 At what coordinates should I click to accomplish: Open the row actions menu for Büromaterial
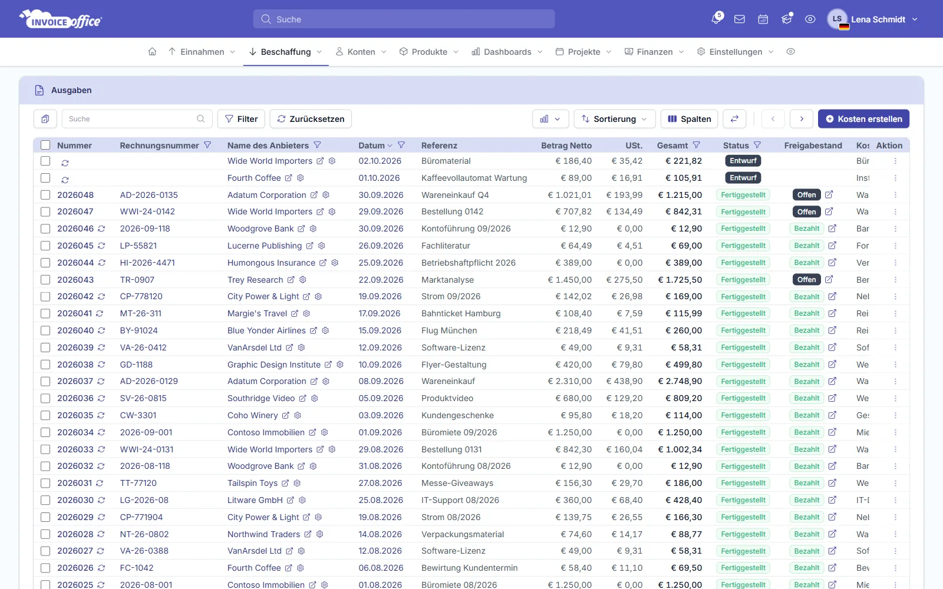895,161
